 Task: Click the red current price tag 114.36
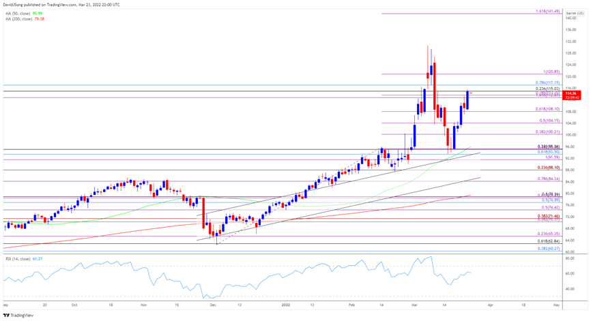point(571,95)
